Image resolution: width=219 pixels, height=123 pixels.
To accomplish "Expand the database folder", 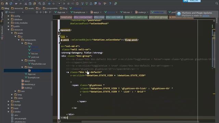I will pos(9,19).
